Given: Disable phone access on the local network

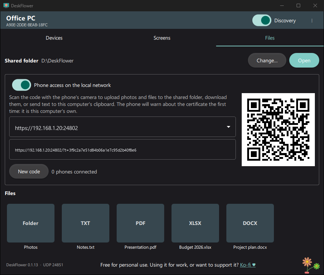Looking at the screenshot, I should point(22,85).
